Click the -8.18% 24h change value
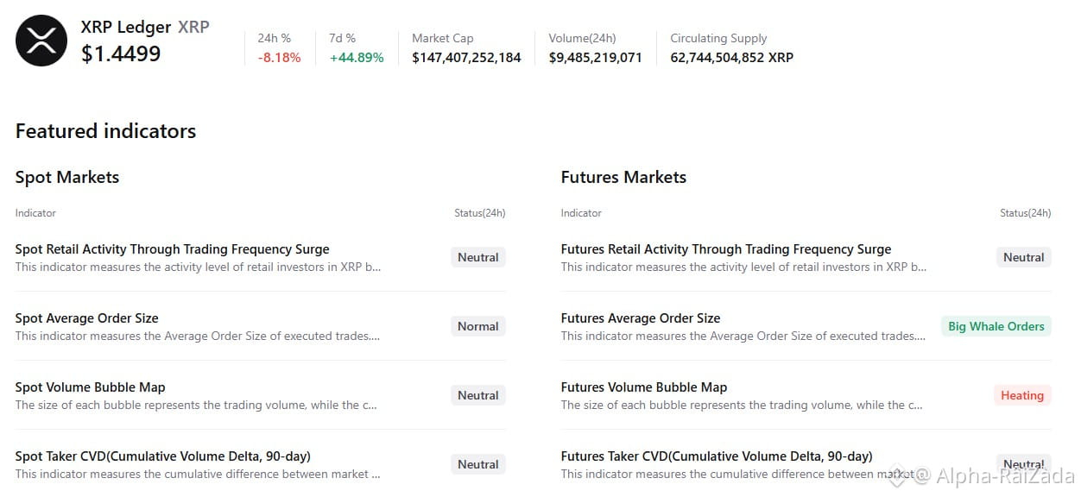The image size is (1081, 497). coord(280,58)
